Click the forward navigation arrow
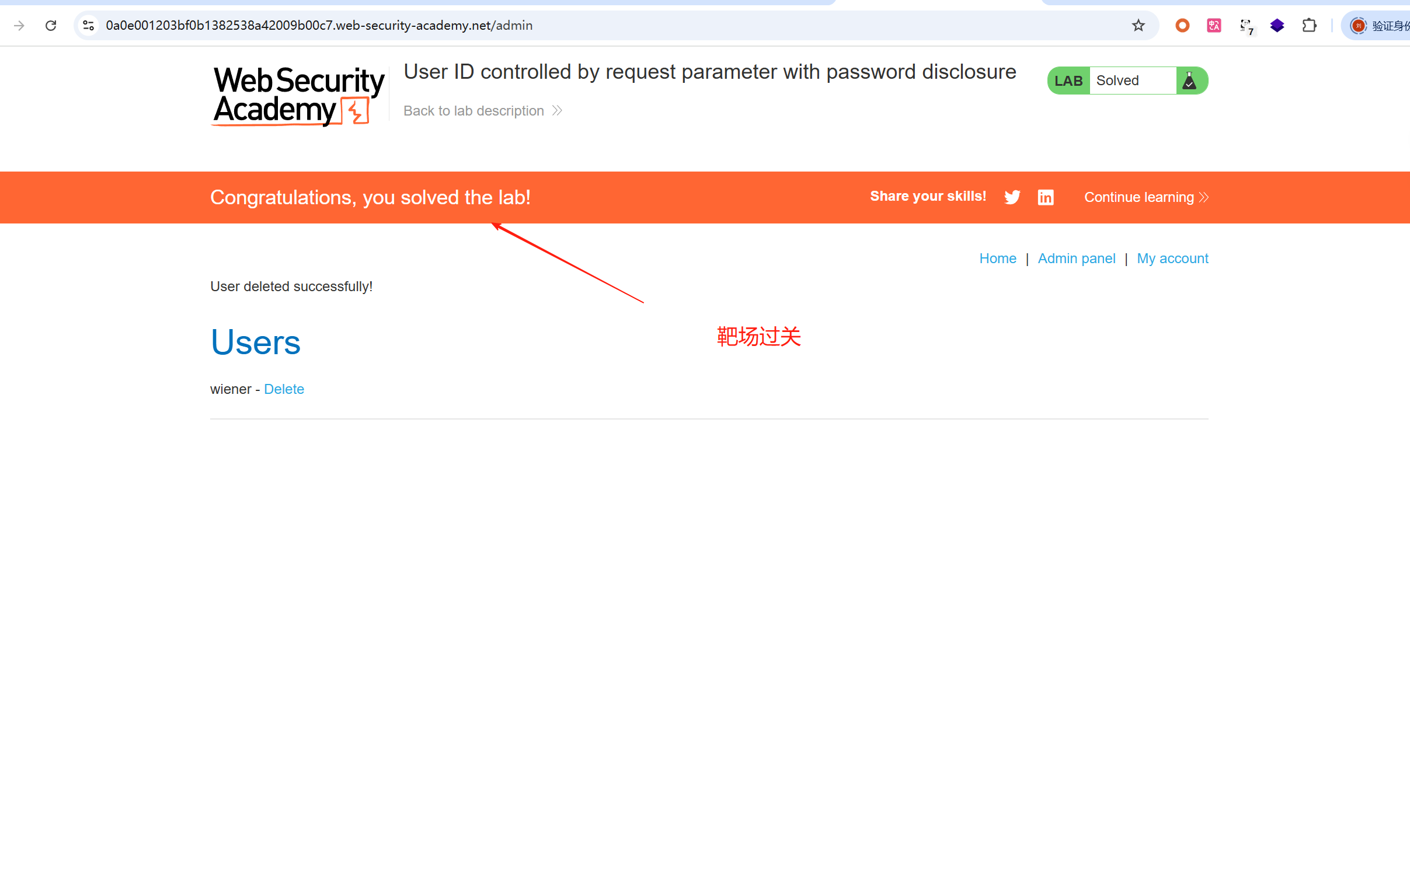The height and width of the screenshot is (870, 1410). click(19, 26)
